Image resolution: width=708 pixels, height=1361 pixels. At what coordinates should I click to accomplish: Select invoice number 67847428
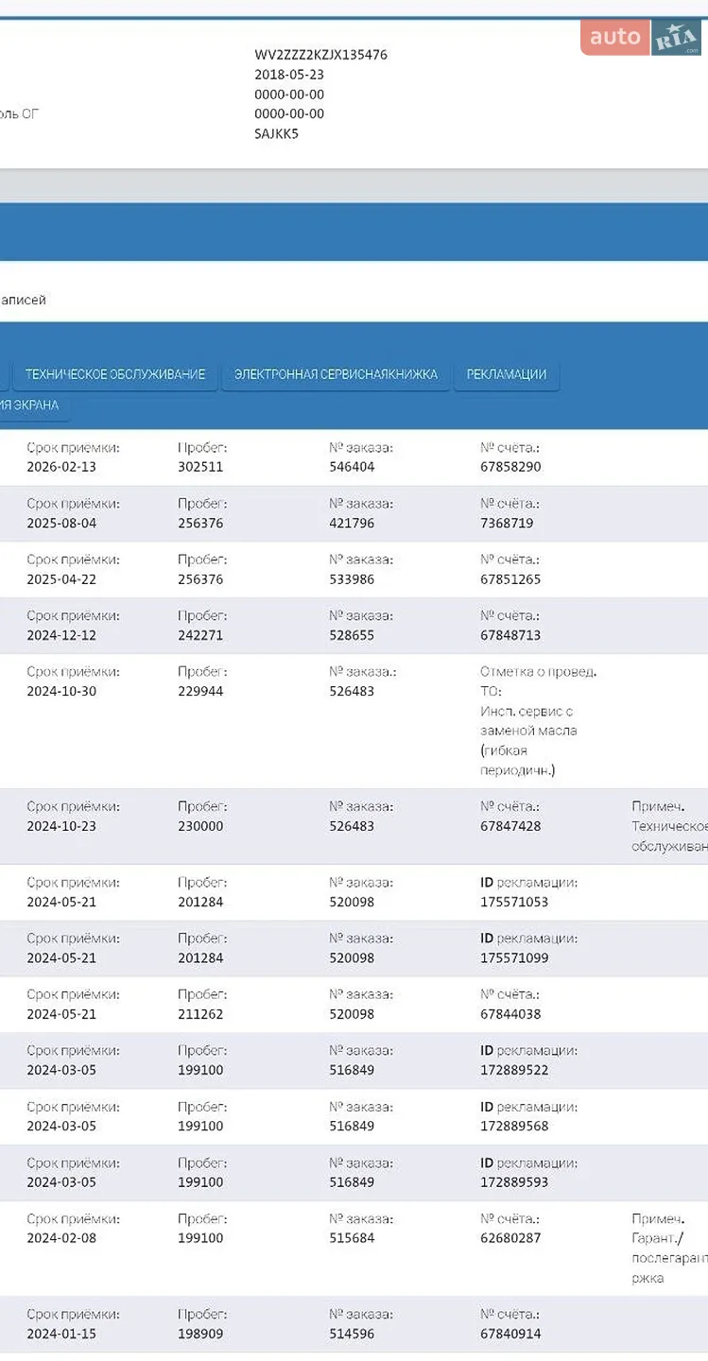510,826
